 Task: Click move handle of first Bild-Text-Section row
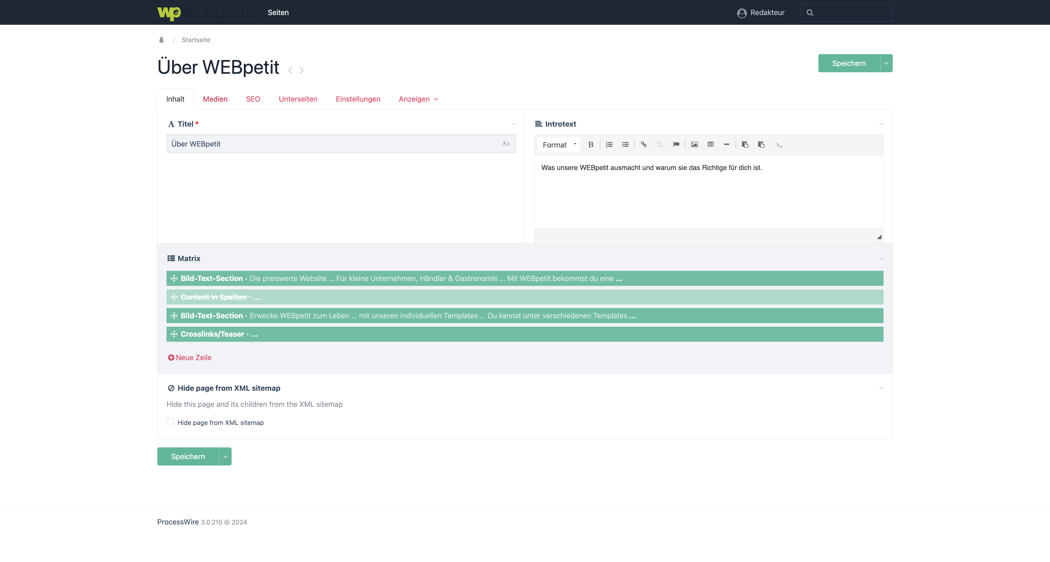(x=174, y=278)
